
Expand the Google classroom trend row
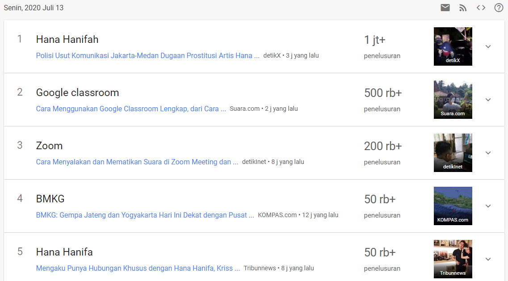point(488,100)
